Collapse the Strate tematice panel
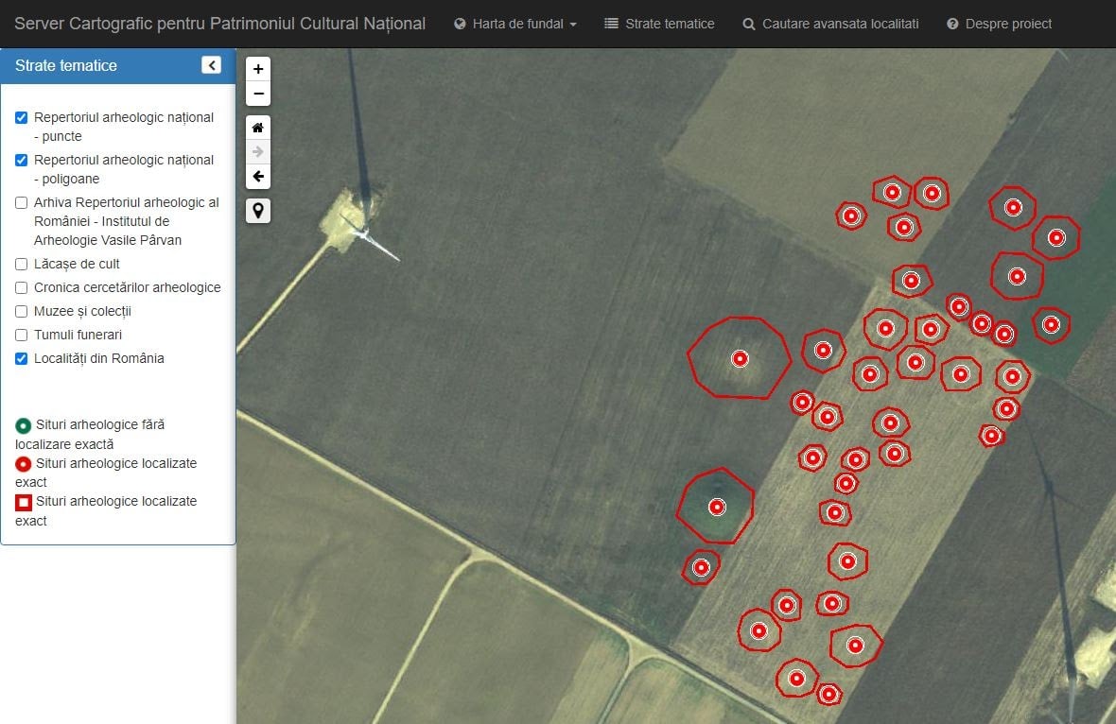This screenshot has height=724, width=1116. coord(212,65)
